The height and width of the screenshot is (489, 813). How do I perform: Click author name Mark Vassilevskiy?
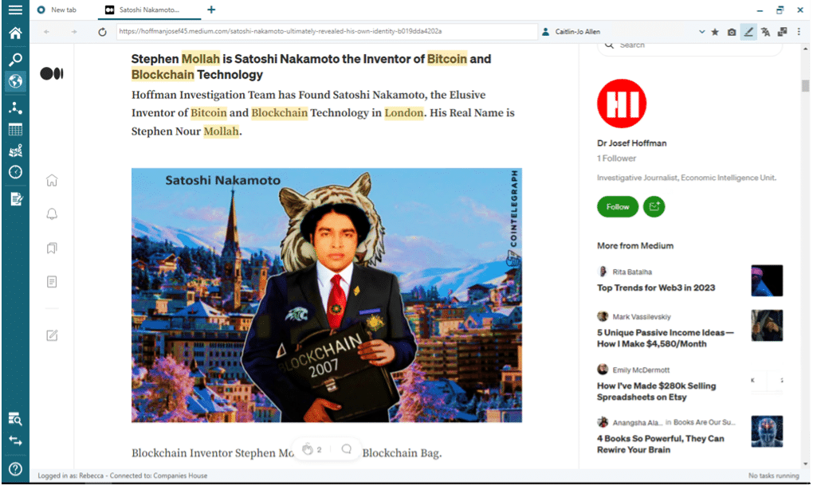coord(642,316)
